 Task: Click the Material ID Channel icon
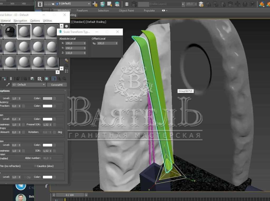(39, 79)
